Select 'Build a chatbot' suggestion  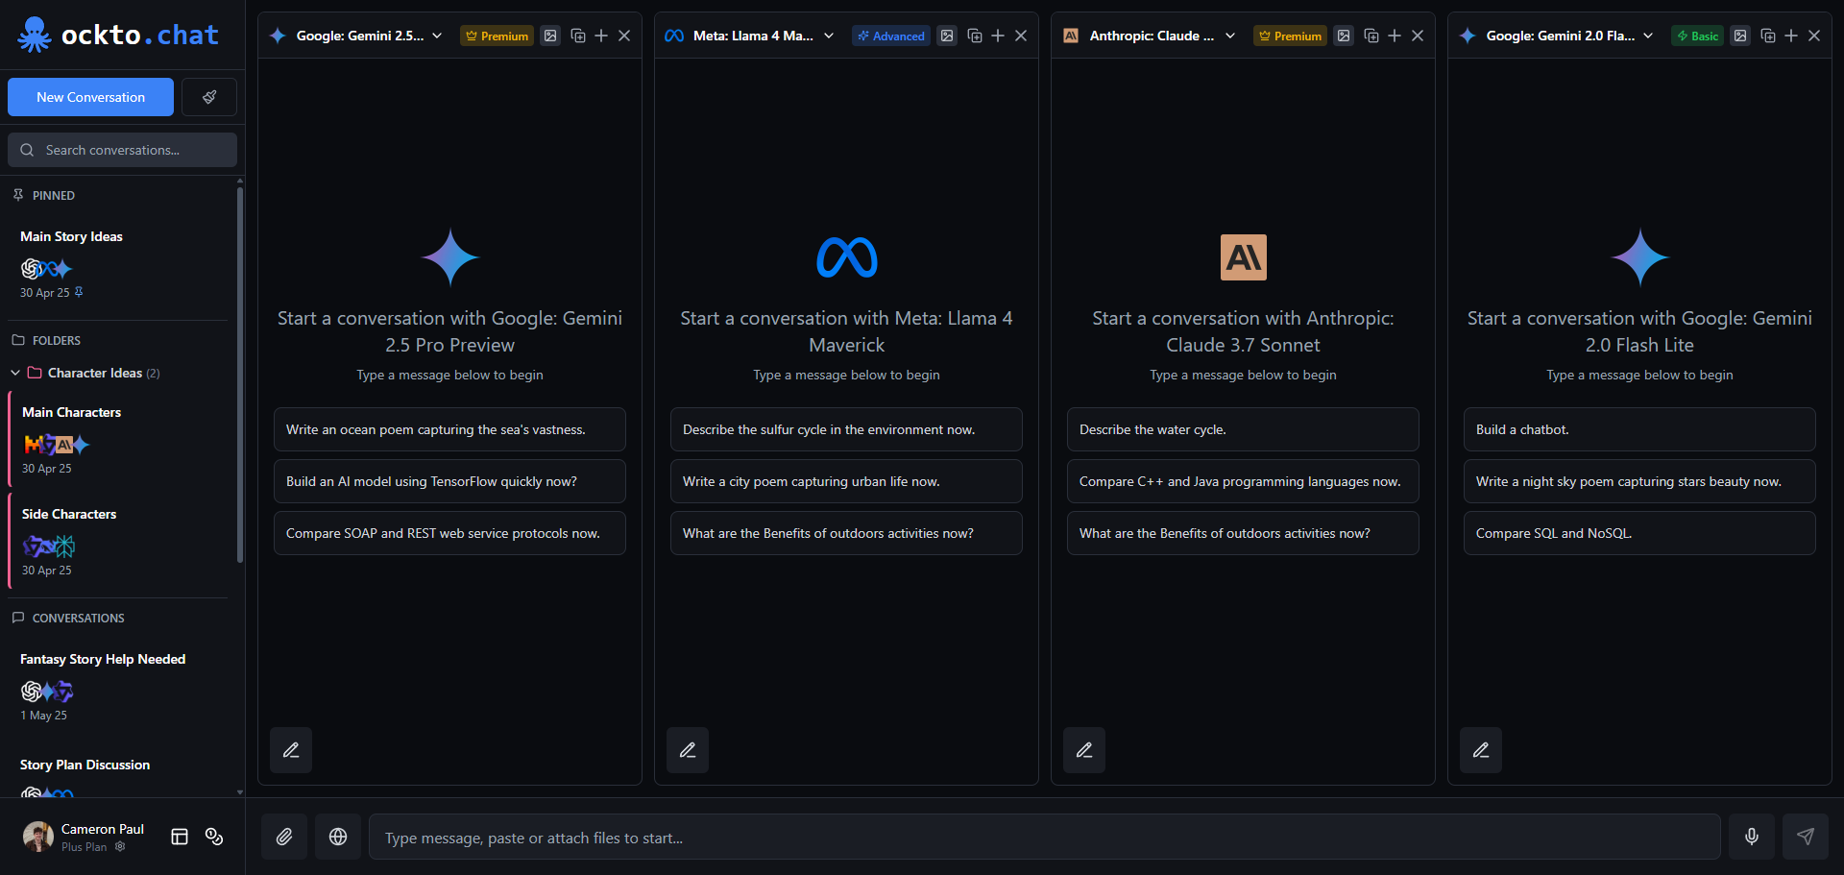point(1639,429)
